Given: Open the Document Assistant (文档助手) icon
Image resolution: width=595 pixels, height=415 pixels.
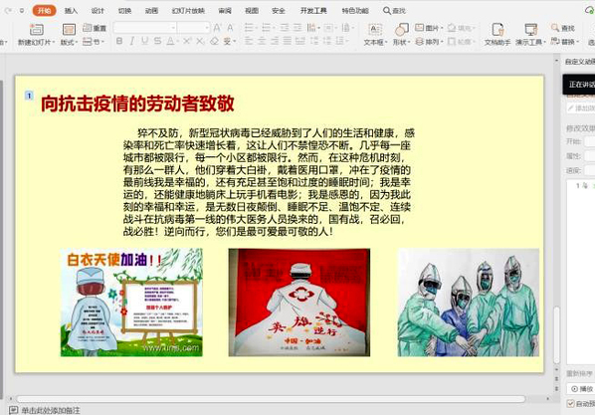Looking at the screenshot, I should 497,29.
